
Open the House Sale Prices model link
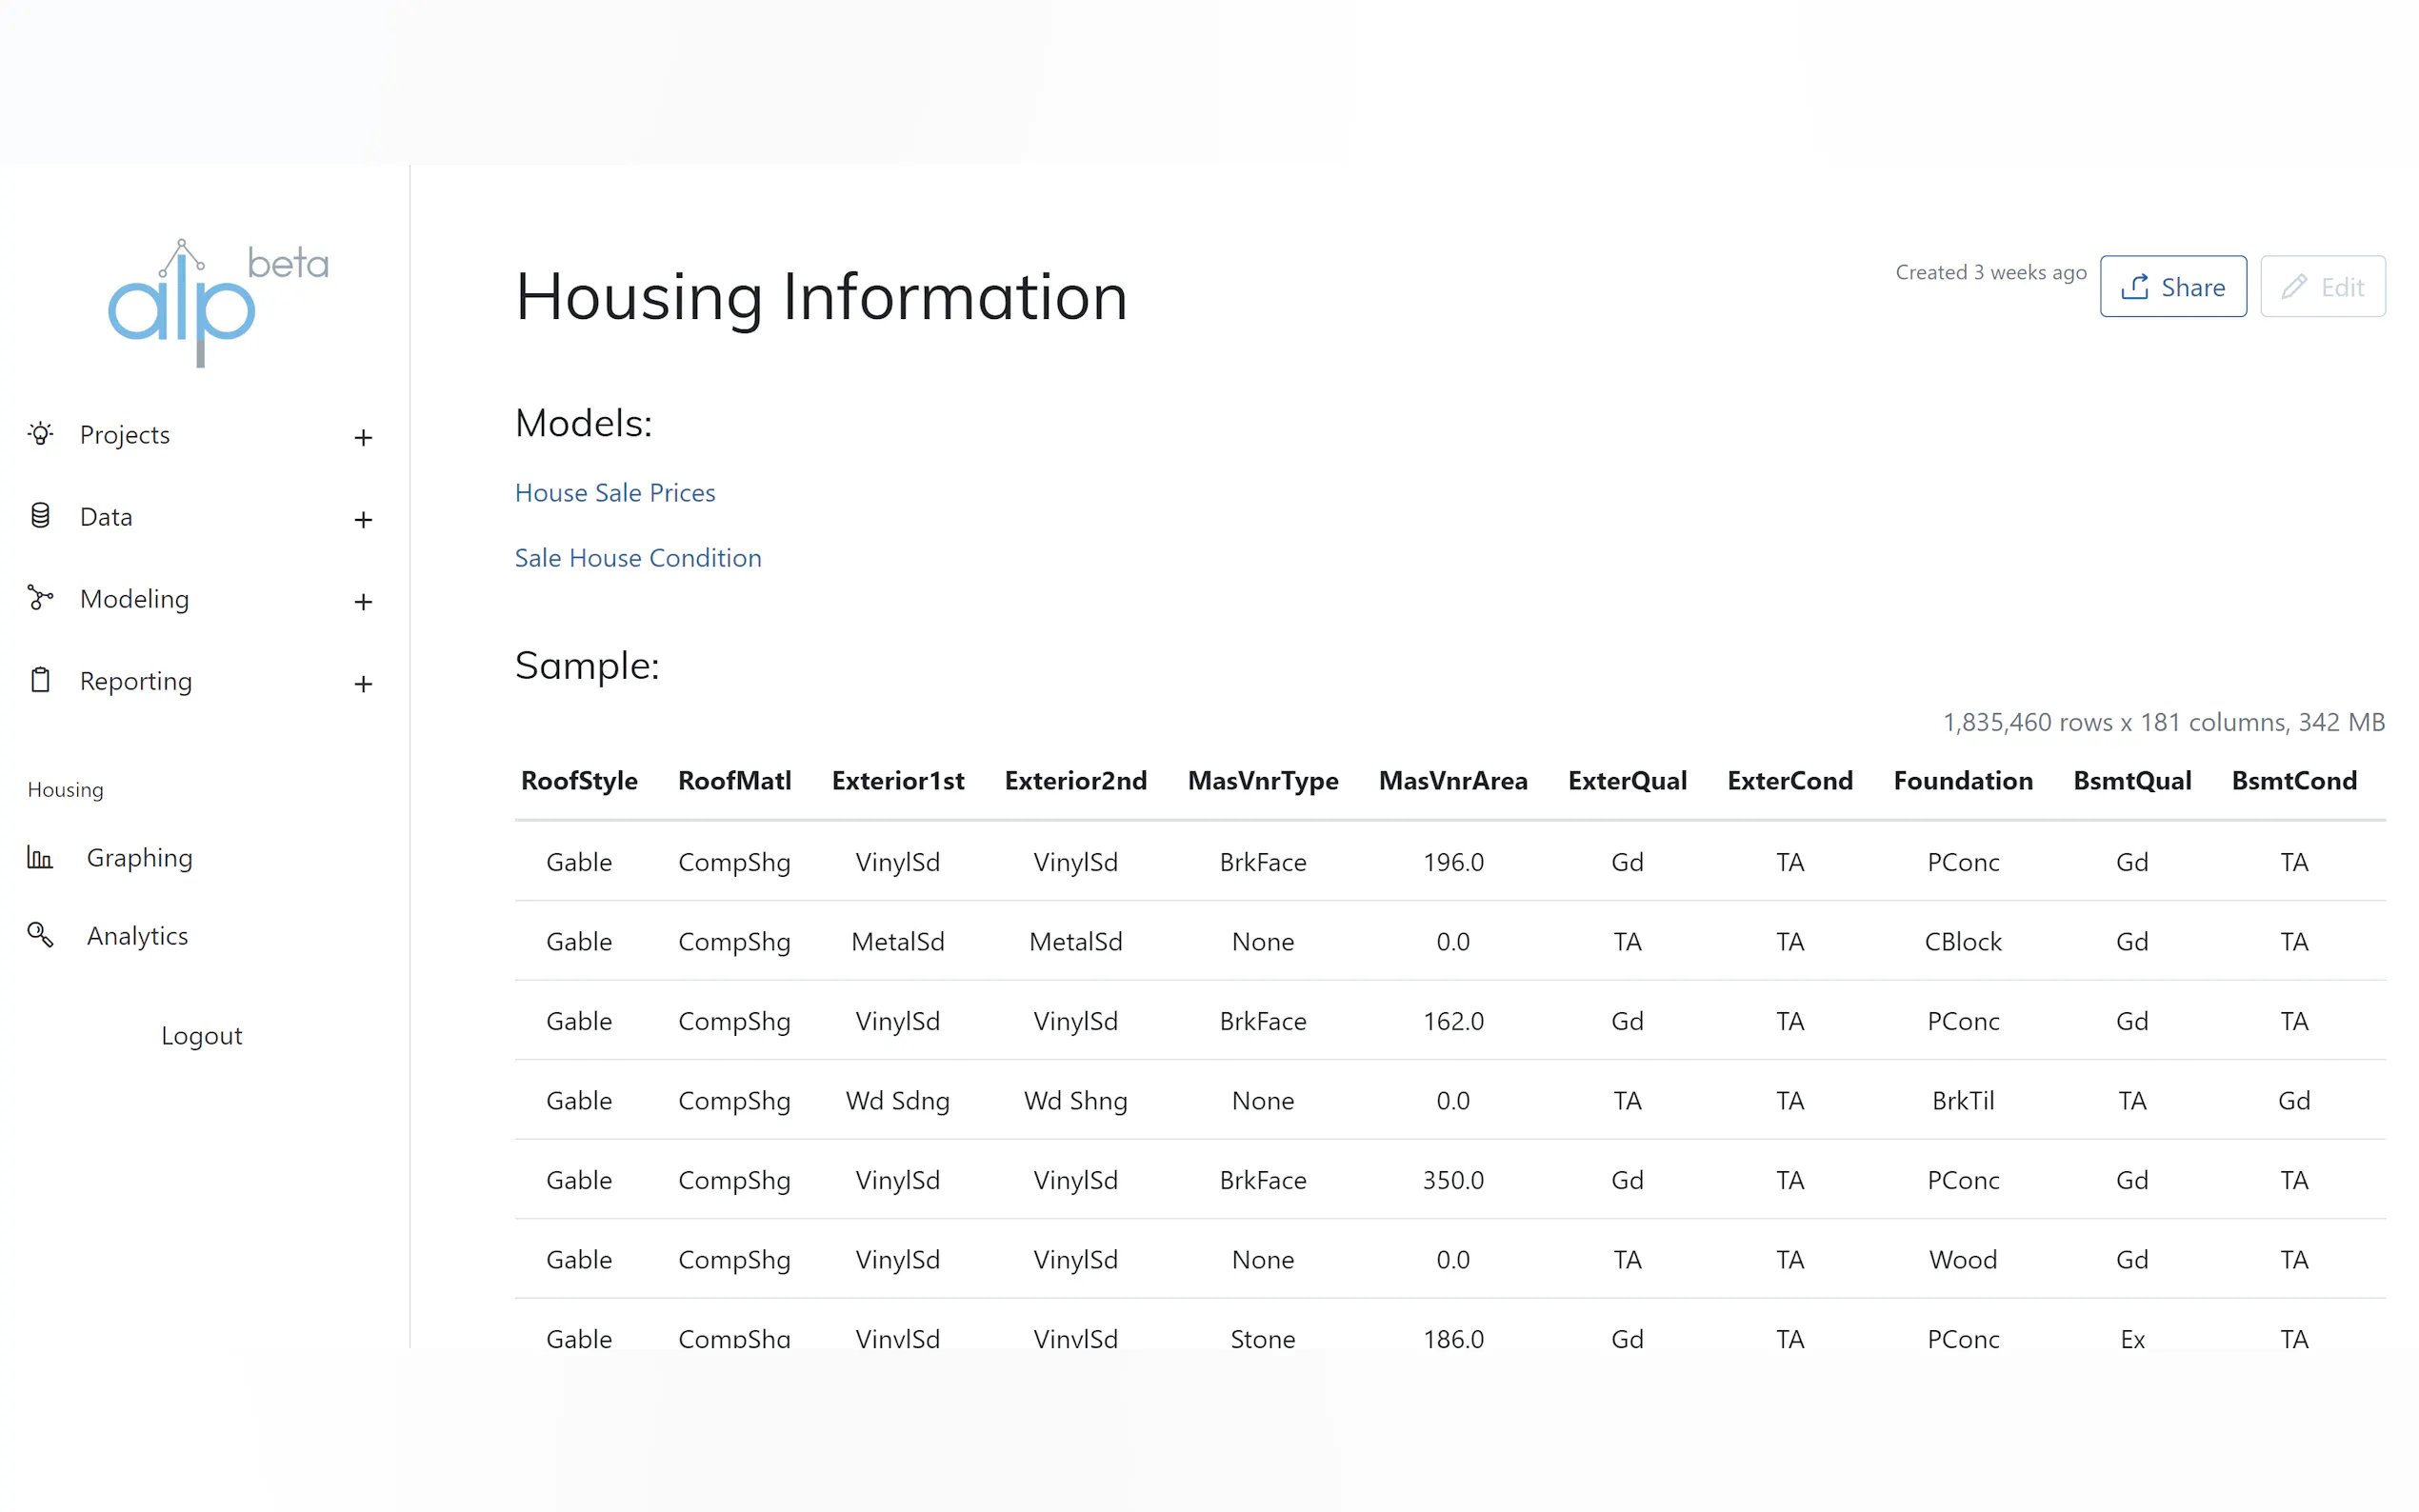tap(614, 492)
